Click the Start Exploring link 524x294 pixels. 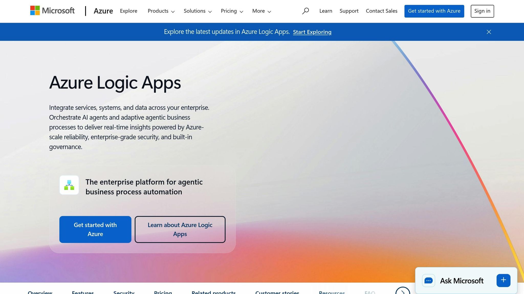312,32
